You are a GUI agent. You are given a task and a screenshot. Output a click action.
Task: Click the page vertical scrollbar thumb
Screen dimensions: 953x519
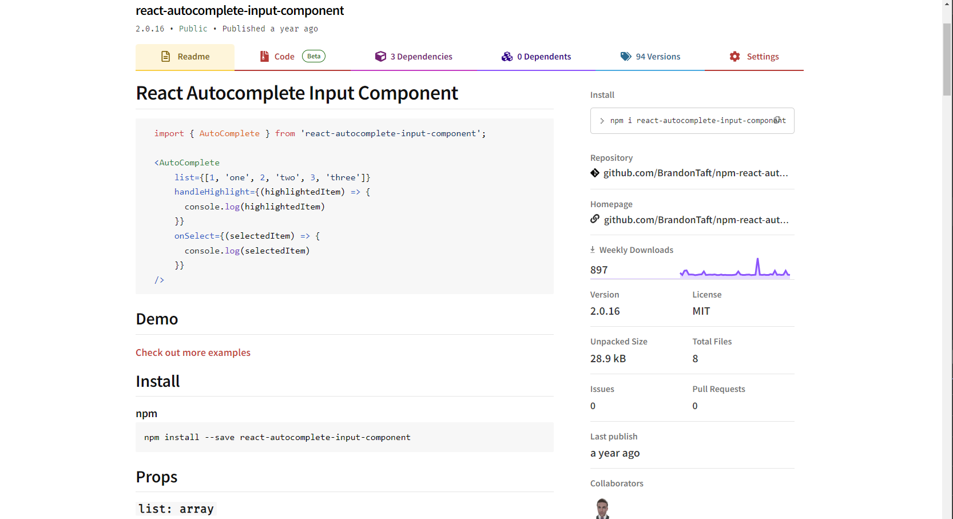click(x=947, y=60)
